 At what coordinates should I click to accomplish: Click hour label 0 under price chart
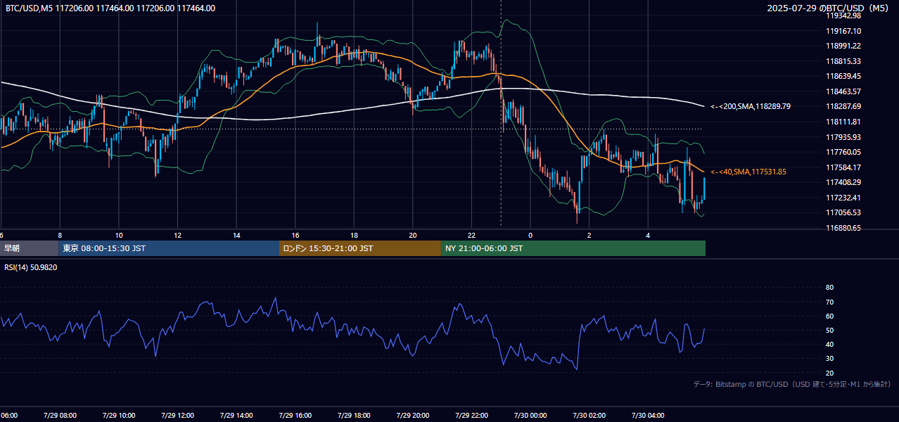[x=530, y=235]
